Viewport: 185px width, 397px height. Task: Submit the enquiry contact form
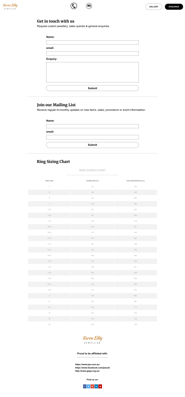[92, 88]
